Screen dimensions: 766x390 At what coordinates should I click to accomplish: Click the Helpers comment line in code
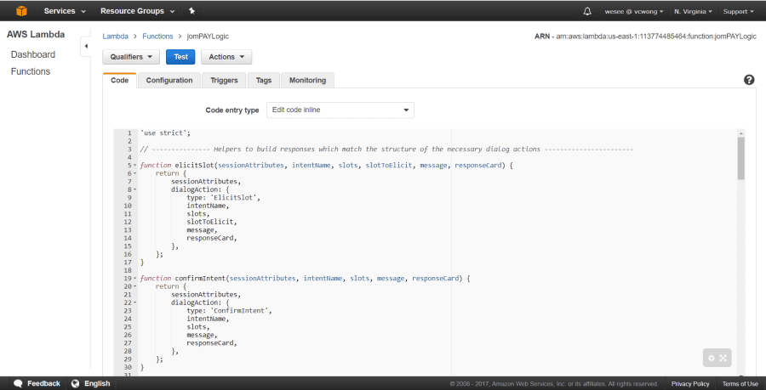coord(386,150)
